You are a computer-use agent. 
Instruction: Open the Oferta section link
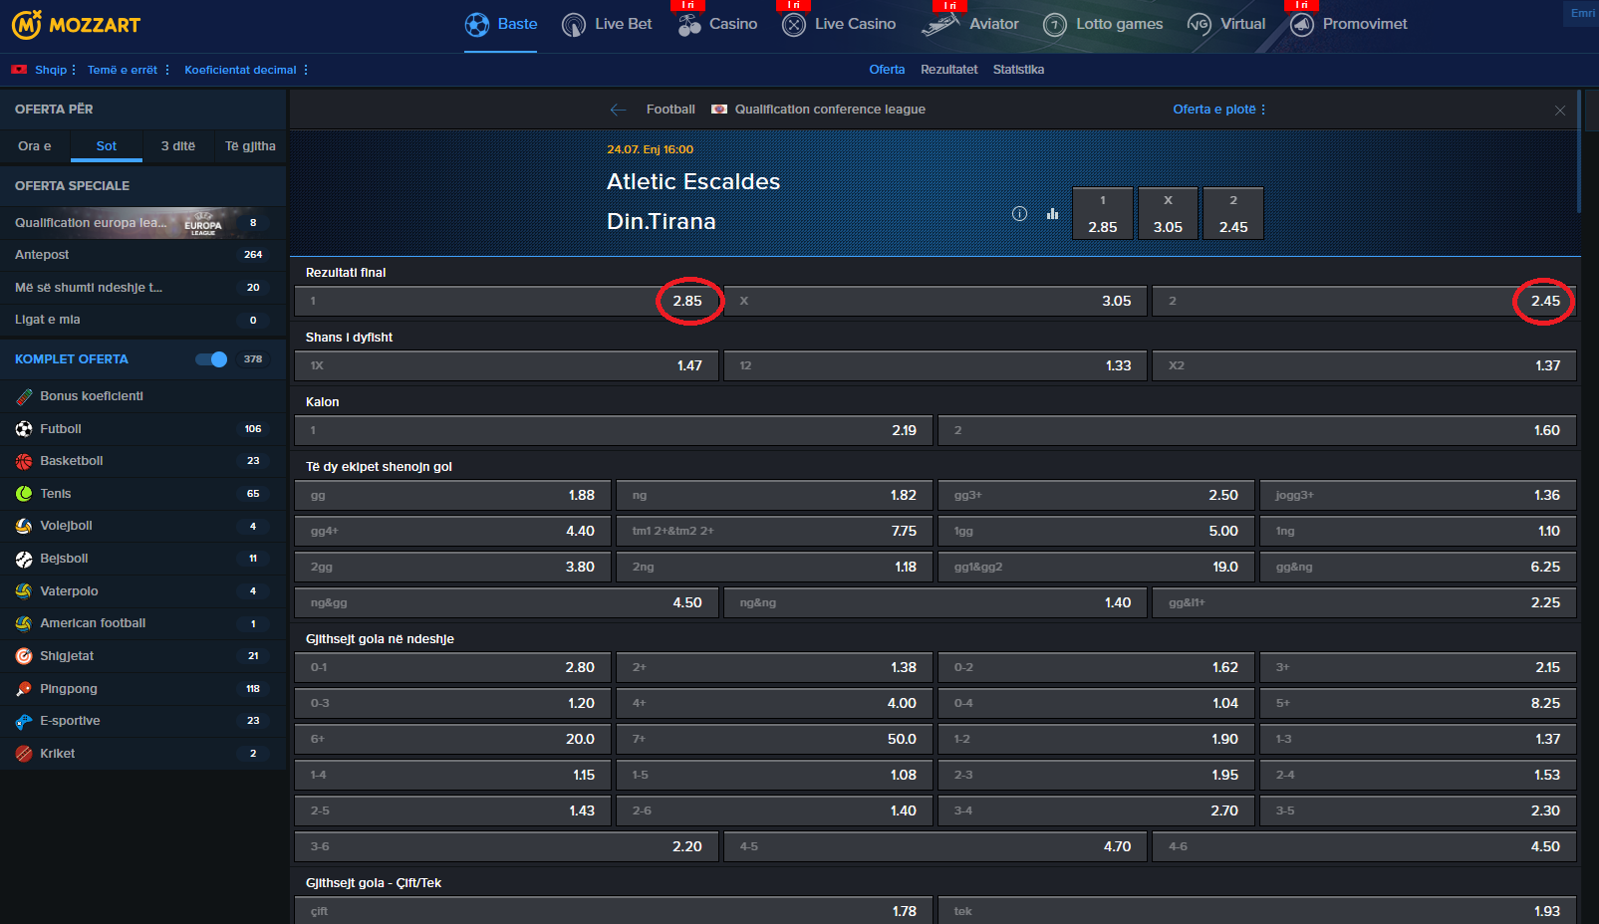[x=887, y=70]
